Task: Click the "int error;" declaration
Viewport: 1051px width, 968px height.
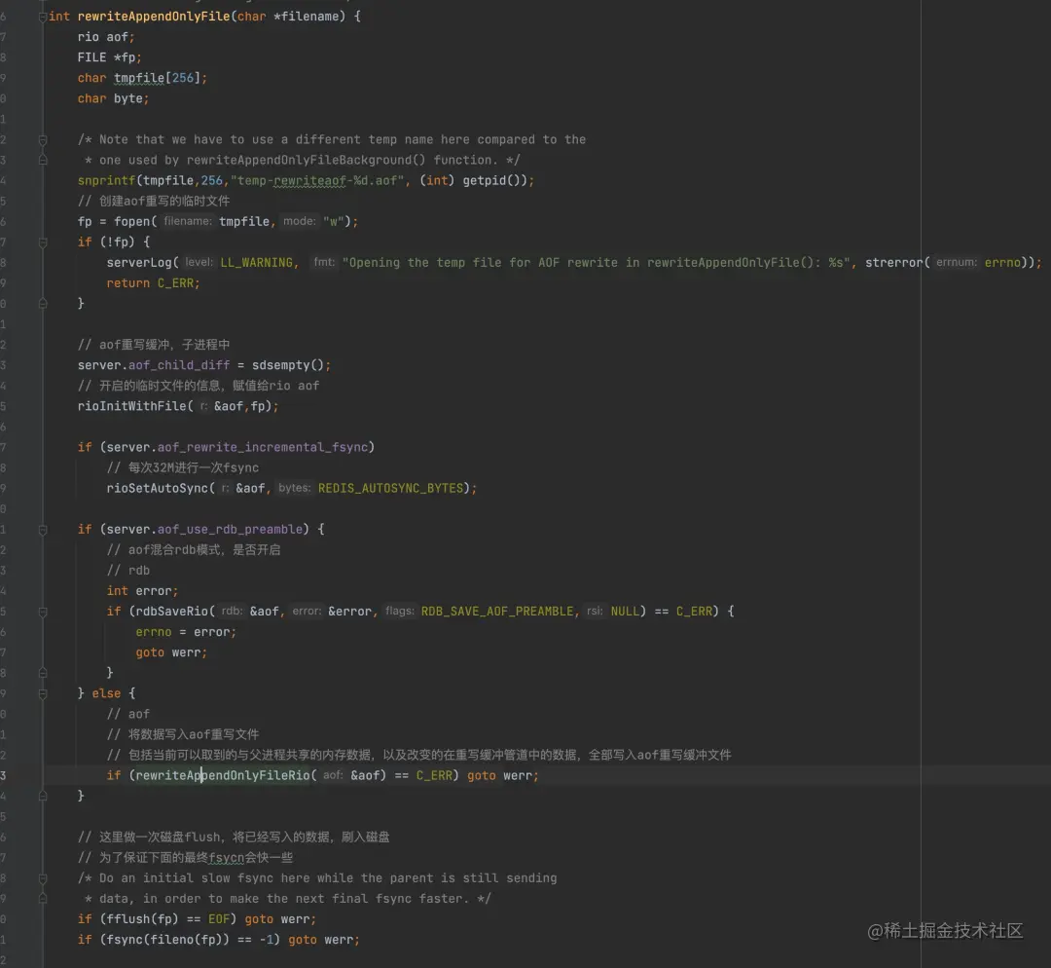Action: tap(142, 591)
